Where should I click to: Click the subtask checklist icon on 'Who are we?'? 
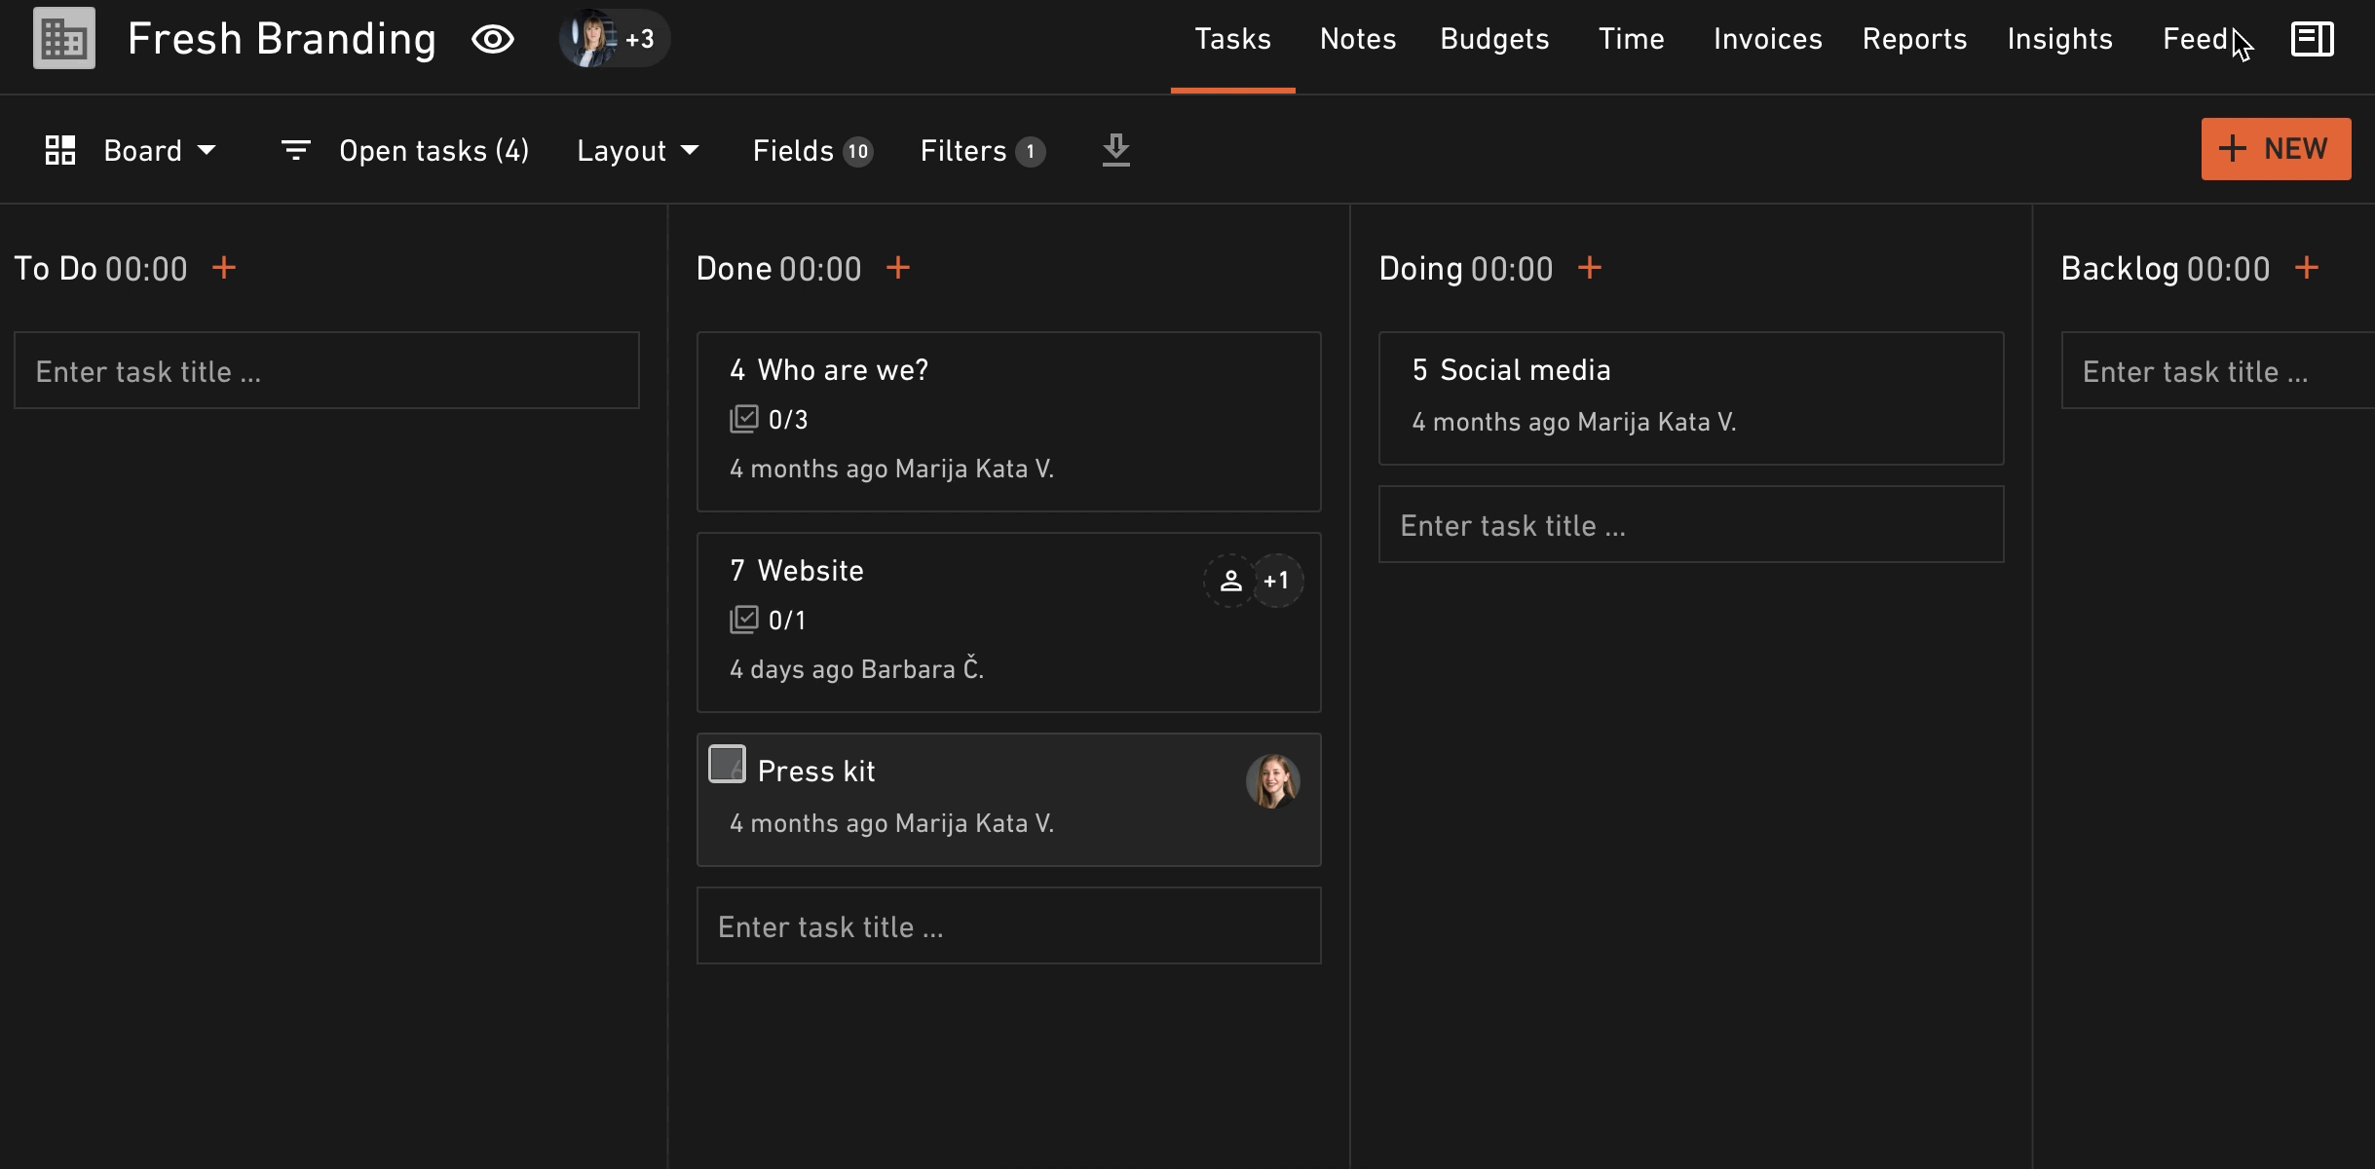click(x=744, y=419)
